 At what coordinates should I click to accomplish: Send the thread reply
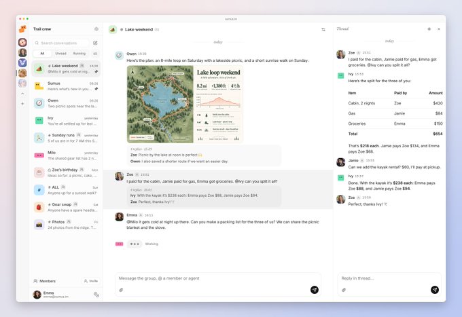(x=435, y=290)
